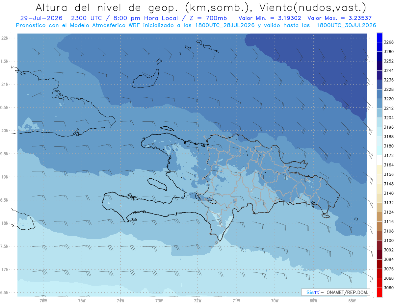Click the legend value '3204'
395x305 pixels.
388,118
